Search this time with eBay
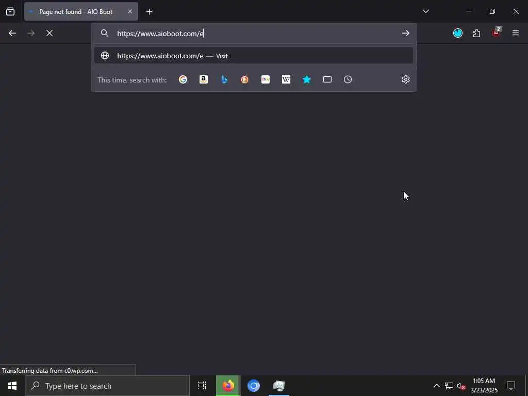This screenshot has width=528, height=396. tap(266, 79)
